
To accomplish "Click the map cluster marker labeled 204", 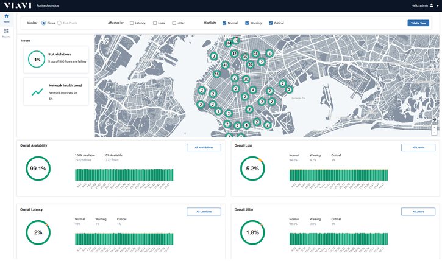I will click(x=228, y=43).
